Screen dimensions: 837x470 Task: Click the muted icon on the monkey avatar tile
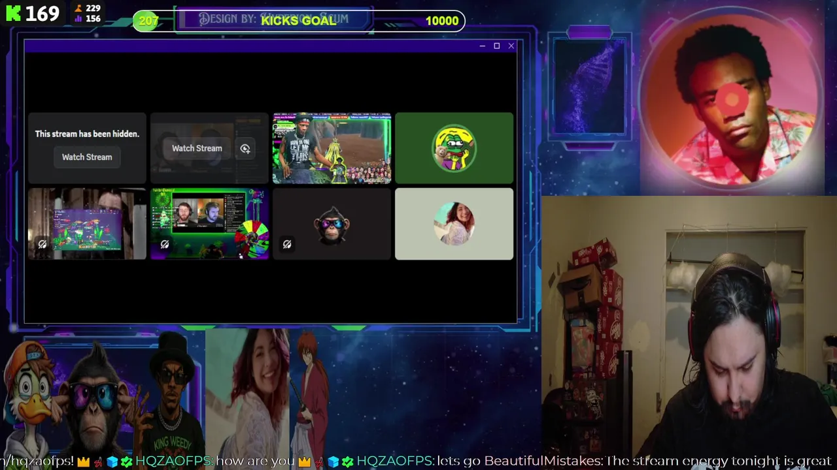(x=287, y=244)
